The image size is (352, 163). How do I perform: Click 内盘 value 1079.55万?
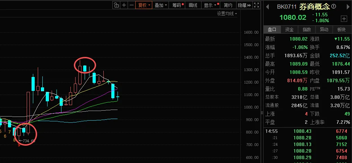pos(338,80)
